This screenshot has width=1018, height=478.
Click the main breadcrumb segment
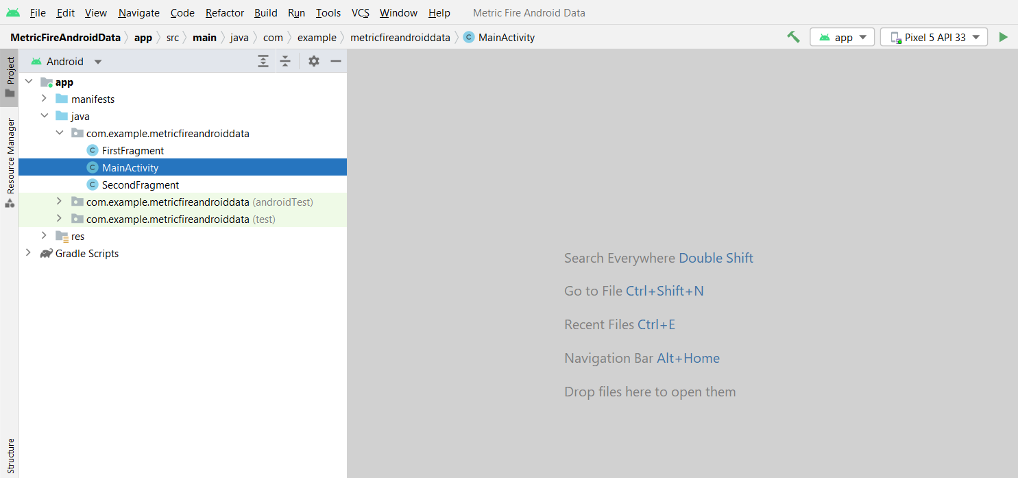point(204,37)
